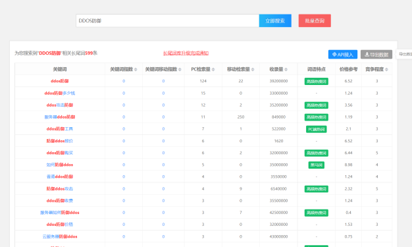The height and width of the screenshot is (247, 412).
Task: Click the 高频热搜词 tag in first row
Action: click(317, 81)
